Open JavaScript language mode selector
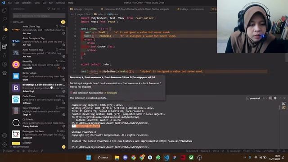This screenshot has height=162, width=288. click(x=235, y=151)
